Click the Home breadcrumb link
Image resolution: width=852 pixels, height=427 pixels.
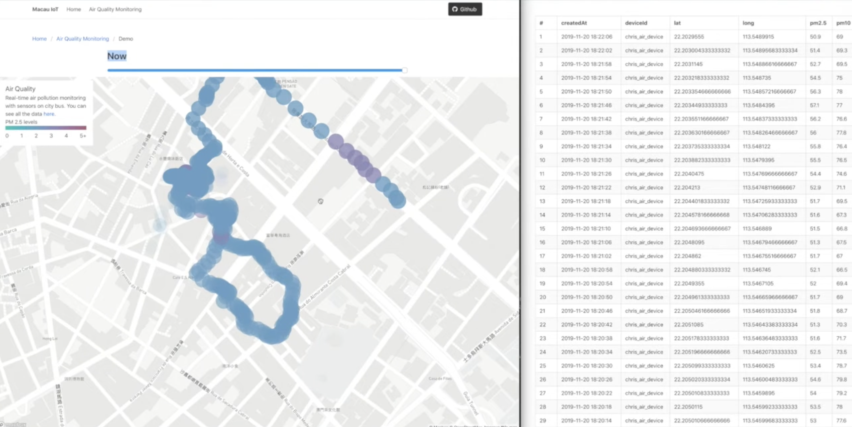point(39,39)
